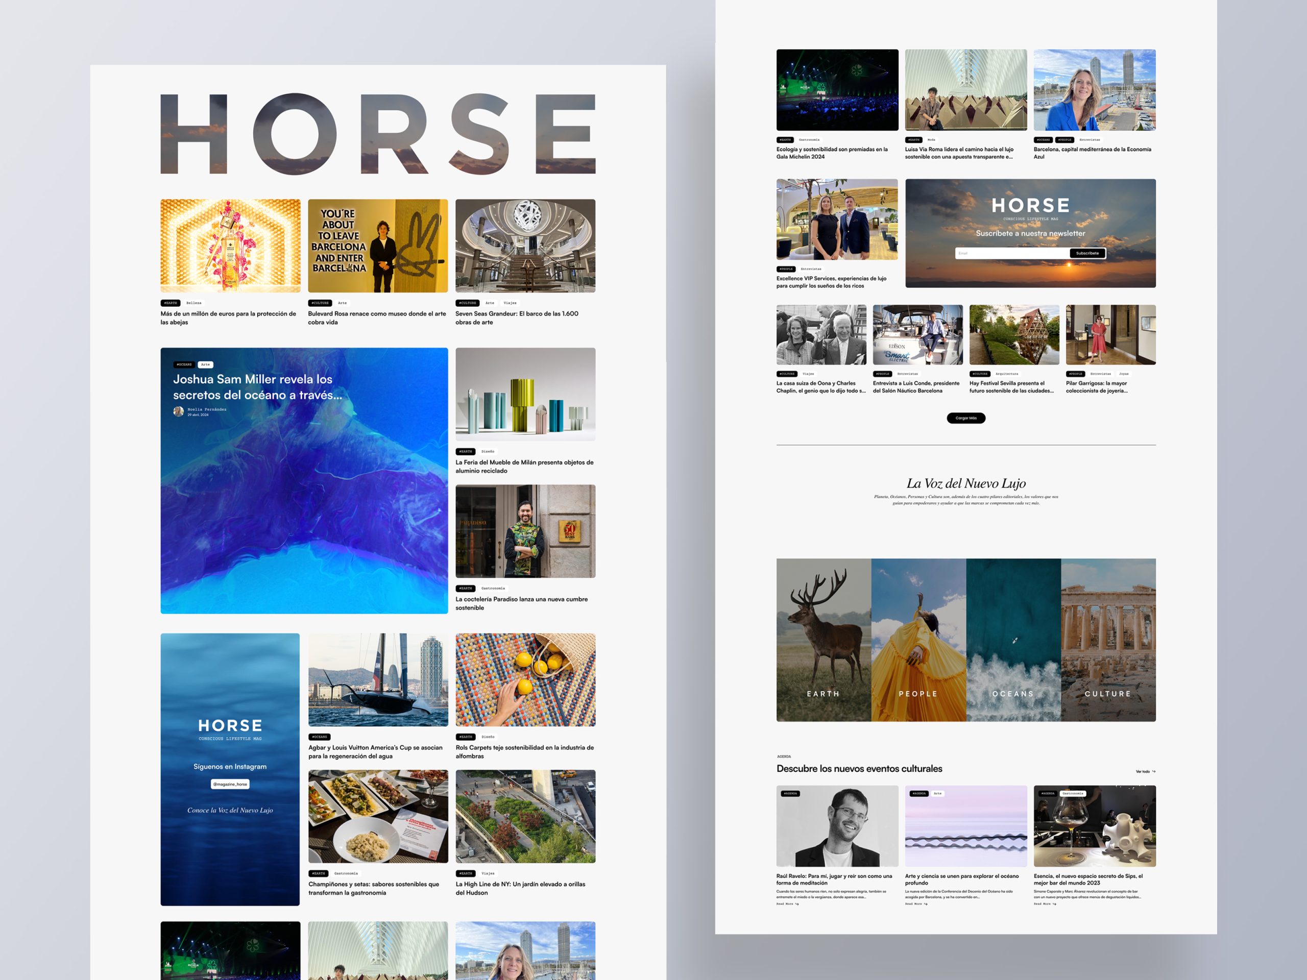Click the Subscríbete newsletter button
Image resolution: width=1307 pixels, height=980 pixels.
point(1087,253)
